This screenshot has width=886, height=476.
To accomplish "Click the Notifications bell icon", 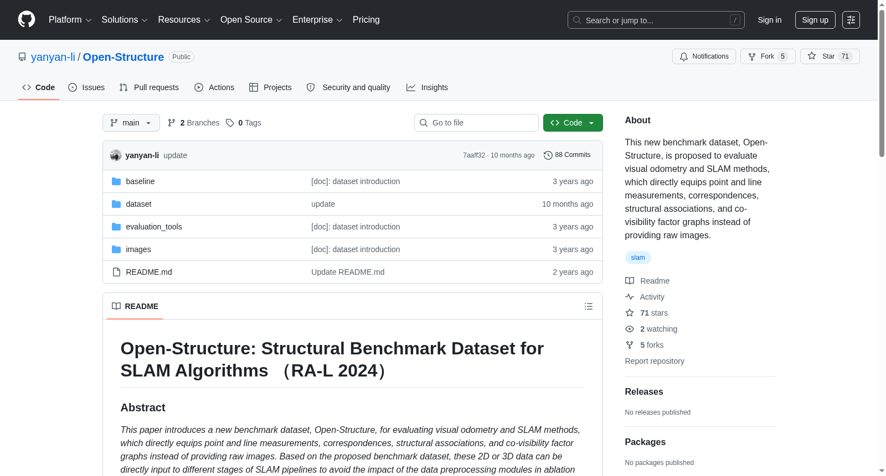I will [684, 56].
